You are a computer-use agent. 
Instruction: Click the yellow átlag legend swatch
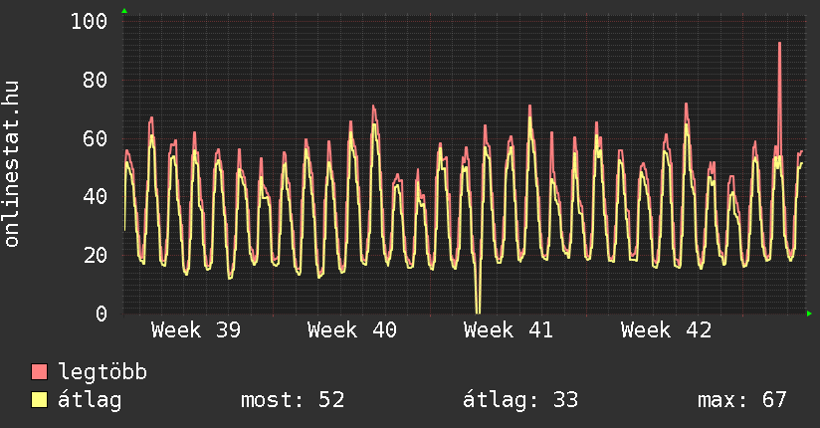(40, 400)
